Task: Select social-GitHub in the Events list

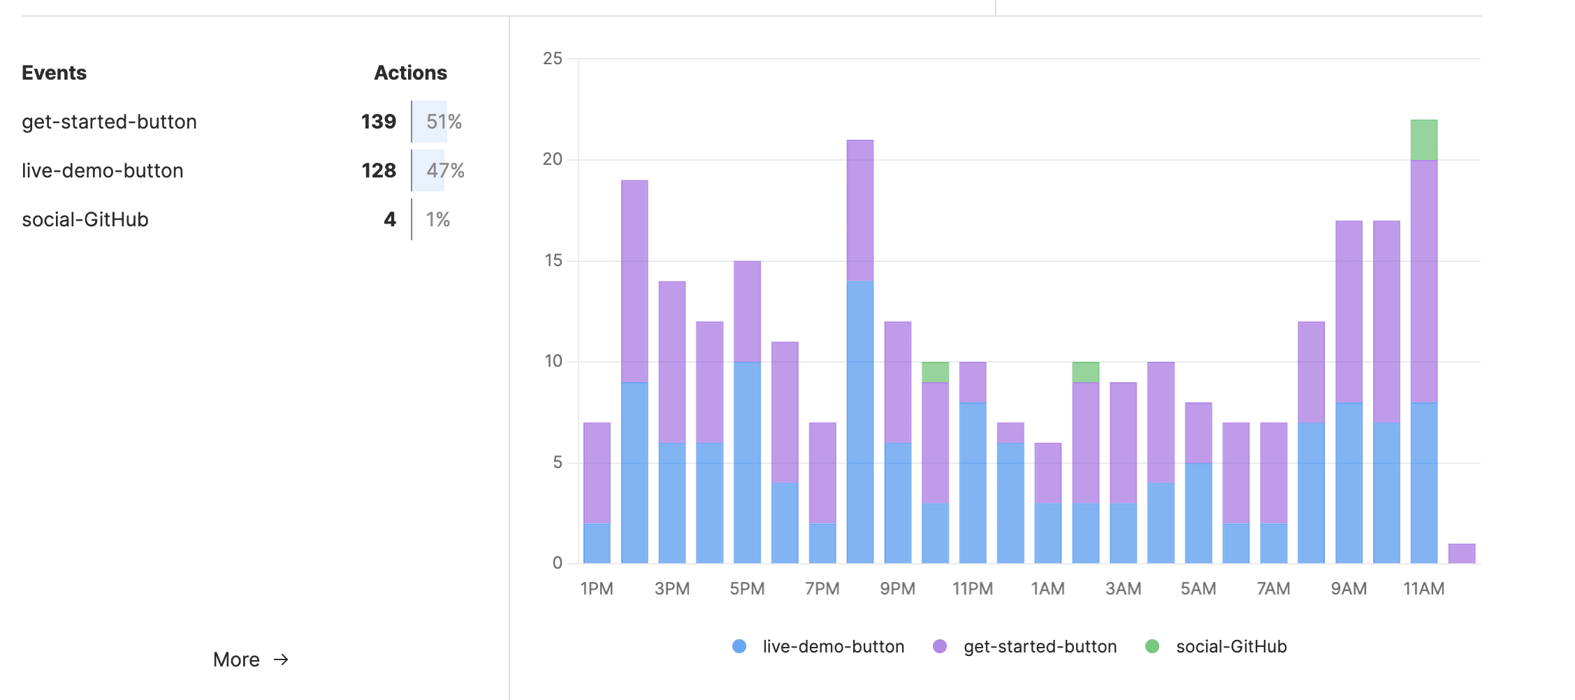Action: pyautogui.click(x=85, y=219)
